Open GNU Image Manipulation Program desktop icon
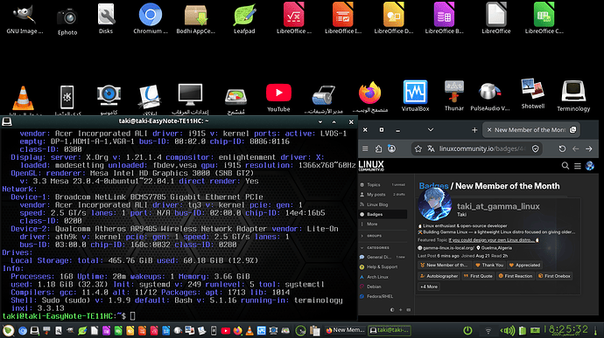604x338 pixels. point(25,18)
